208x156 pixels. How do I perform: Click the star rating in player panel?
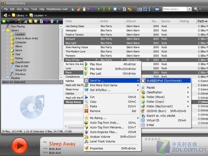pyautogui.click(x=153, y=139)
